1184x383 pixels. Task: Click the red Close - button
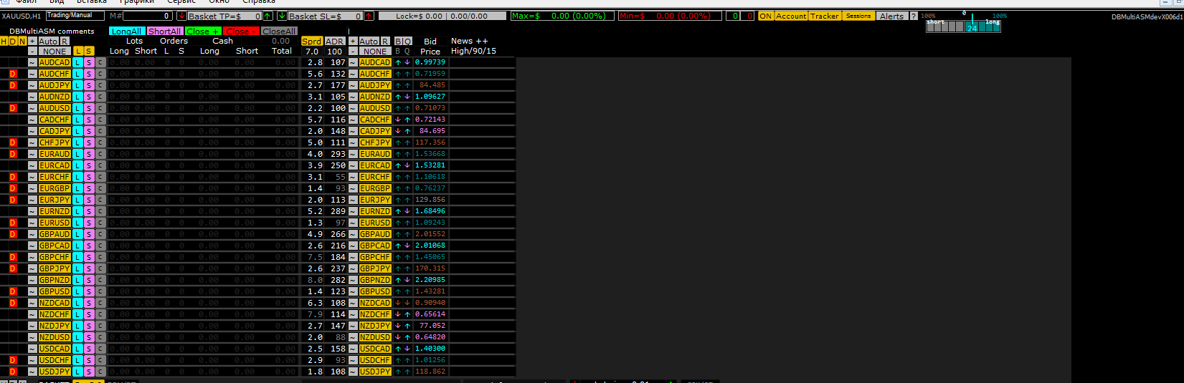[241, 31]
